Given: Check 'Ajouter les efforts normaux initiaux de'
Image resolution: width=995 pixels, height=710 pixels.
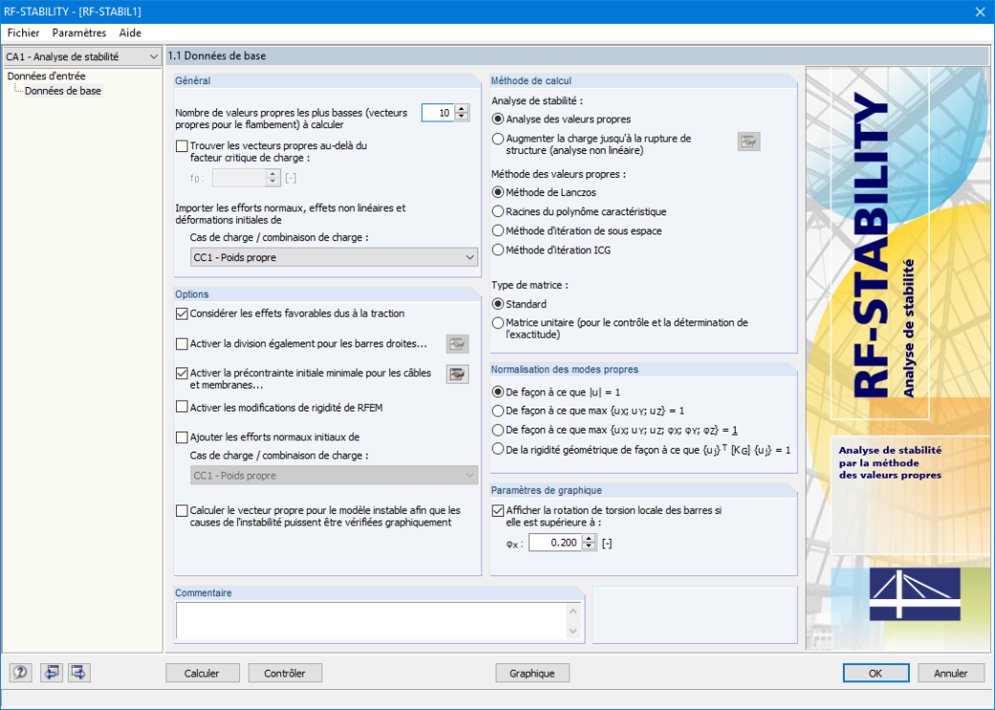Looking at the screenshot, I should point(182,437).
